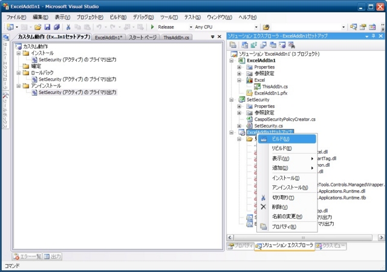
Task: Open the デバッグ(D) menu
Action: pyautogui.click(x=143, y=17)
